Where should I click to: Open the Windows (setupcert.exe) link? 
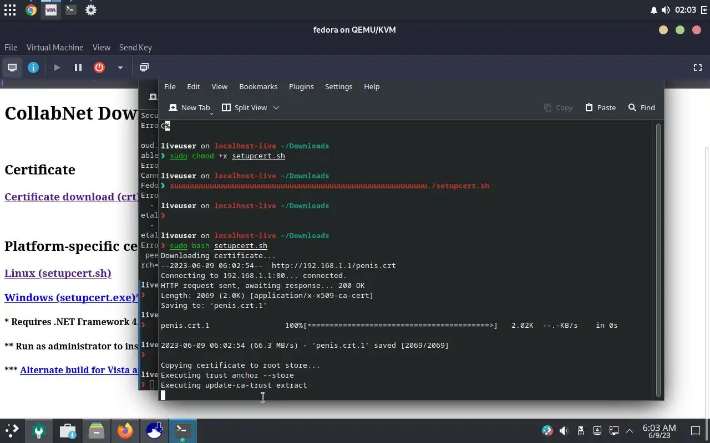(x=70, y=297)
